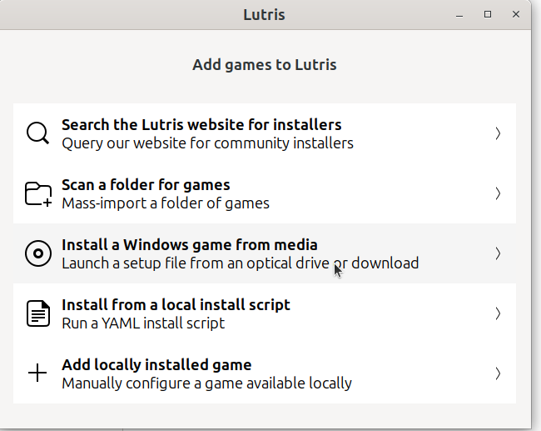
Task: Open chevron for Search the Lutris website
Action: 498,133
